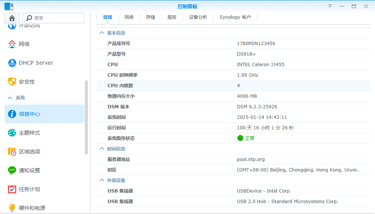
Task: Open 区域选项 map icon
Action: pos(12,152)
